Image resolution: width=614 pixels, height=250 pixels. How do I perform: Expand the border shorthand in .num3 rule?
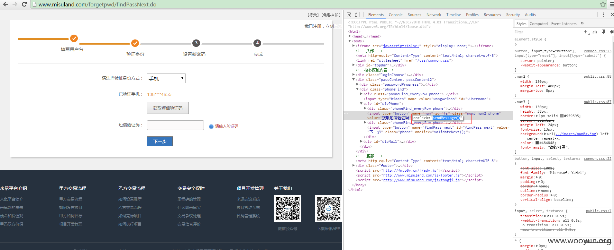click(536, 116)
